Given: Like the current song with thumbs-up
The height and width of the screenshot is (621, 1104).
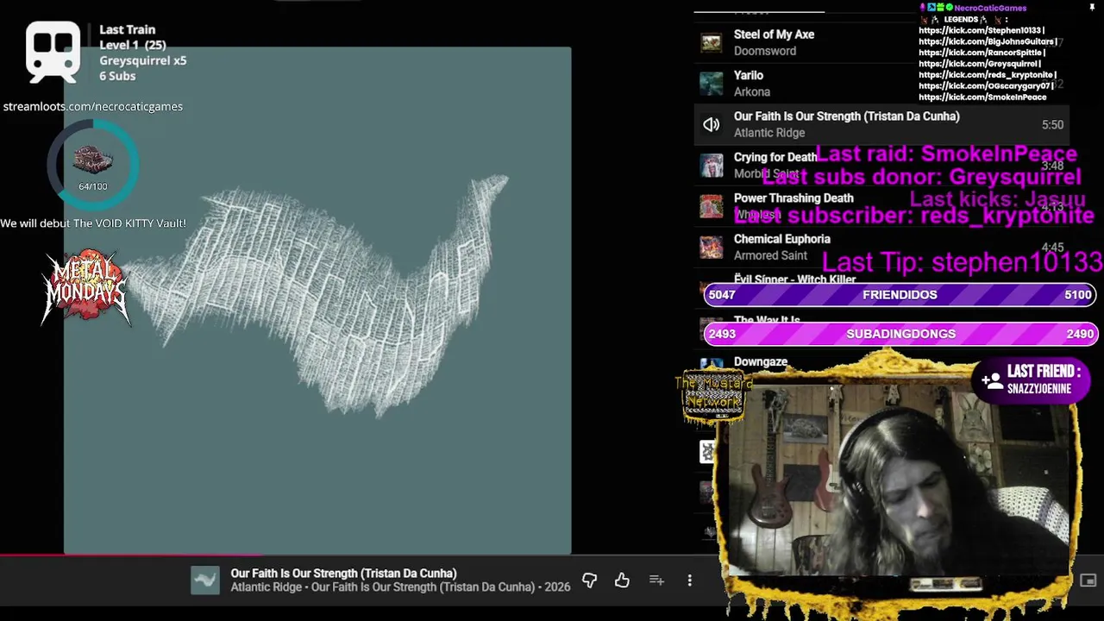Looking at the screenshot, I should (622, 580).
